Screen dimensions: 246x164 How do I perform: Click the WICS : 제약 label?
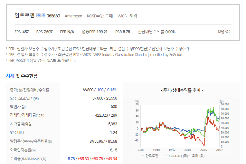click(128, 16)
